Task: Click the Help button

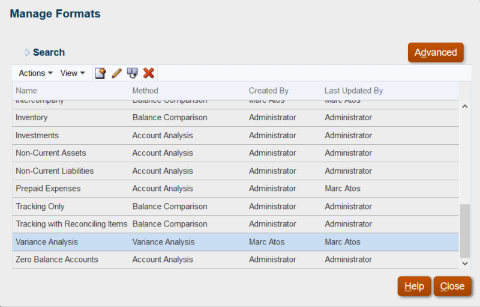Action: pos(414,287)
